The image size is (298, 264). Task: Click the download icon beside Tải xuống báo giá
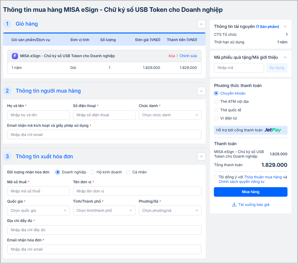point(234,205)
